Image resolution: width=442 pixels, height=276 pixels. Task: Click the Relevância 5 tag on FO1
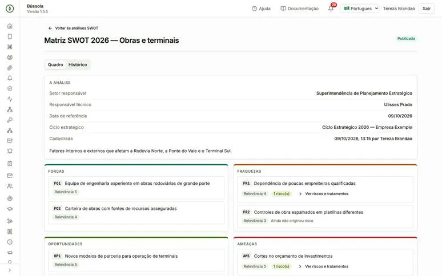pyautogui.click(x=66, y=192)
